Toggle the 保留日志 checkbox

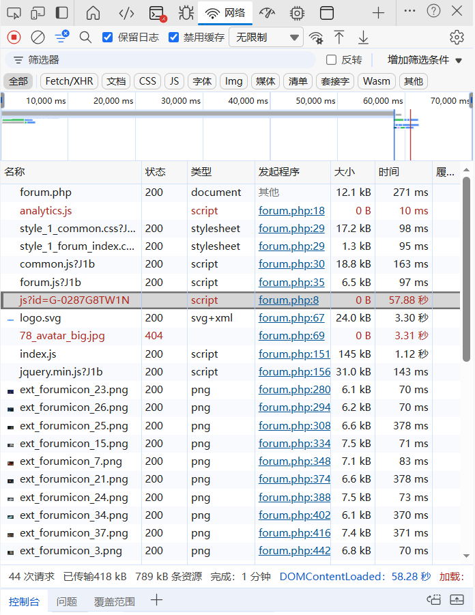click(x=107, y=38)
